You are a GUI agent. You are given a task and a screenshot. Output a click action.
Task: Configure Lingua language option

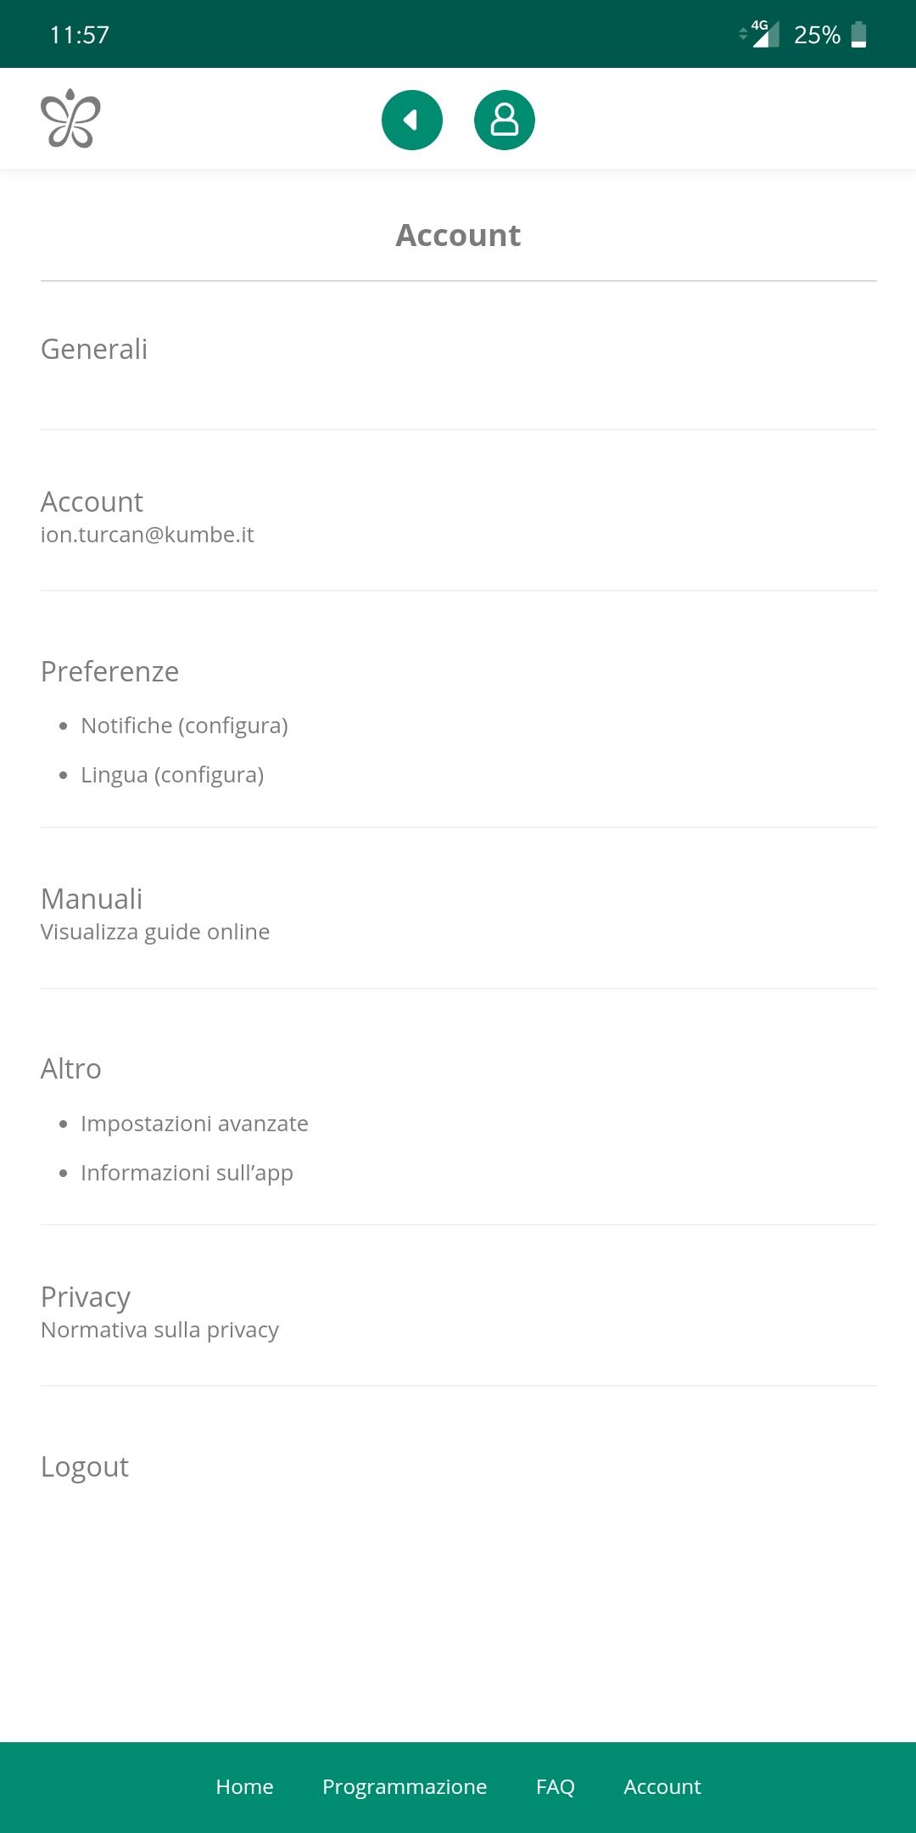click(172, 775)
